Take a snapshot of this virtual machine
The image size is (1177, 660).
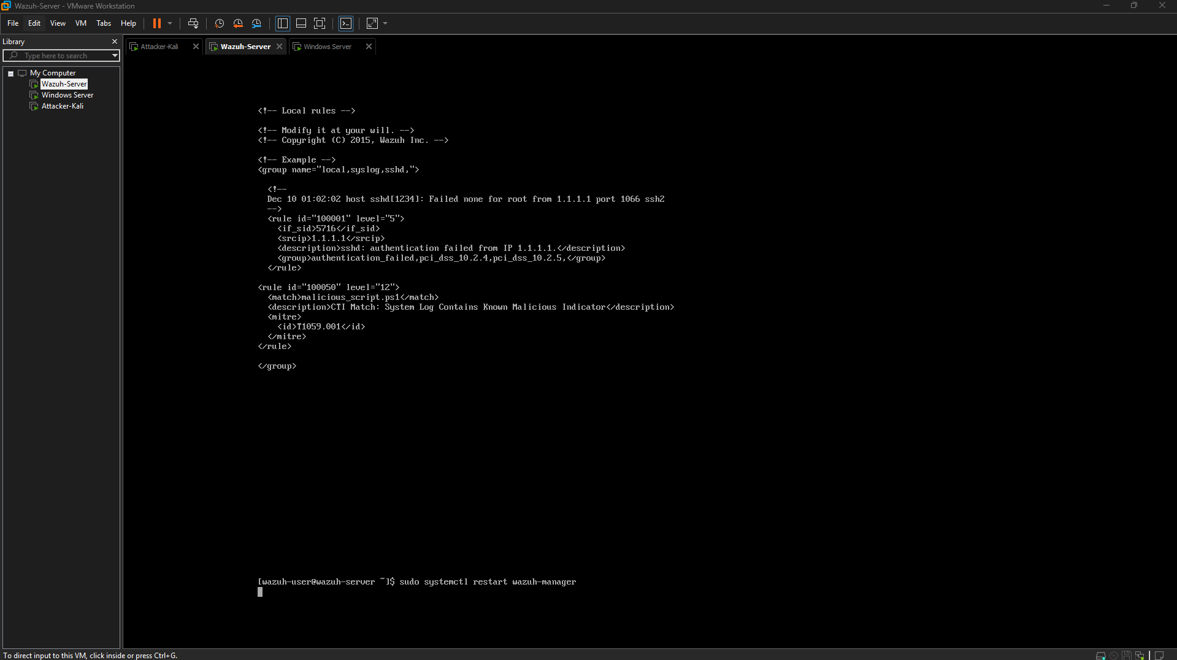pyautogui.click(x=219, y=23)
